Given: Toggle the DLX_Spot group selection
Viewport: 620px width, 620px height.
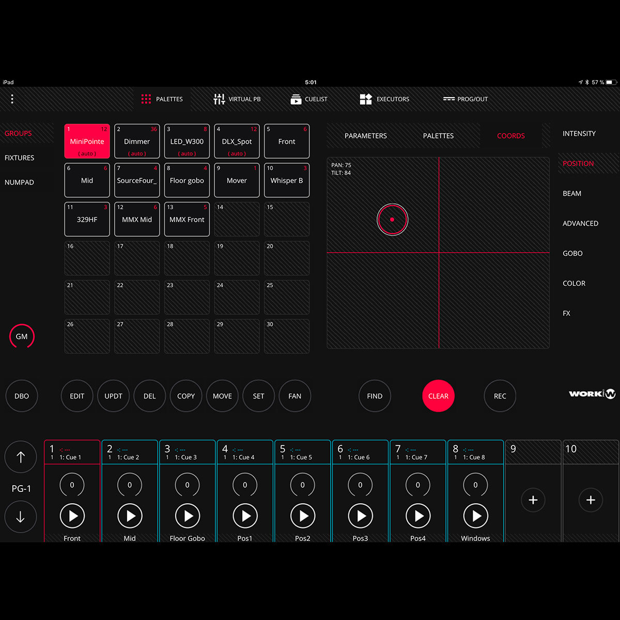Looking at the screenshot, I should coord(237,141).
